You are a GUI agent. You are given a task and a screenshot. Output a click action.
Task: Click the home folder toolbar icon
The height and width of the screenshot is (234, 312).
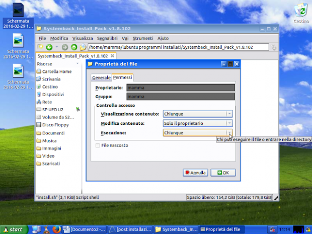(82, 47)
